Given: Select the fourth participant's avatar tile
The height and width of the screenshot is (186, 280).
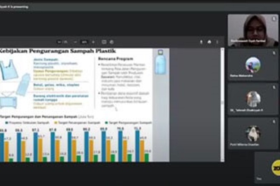Looking at the screenshot, I should click(x=253, y=134).
